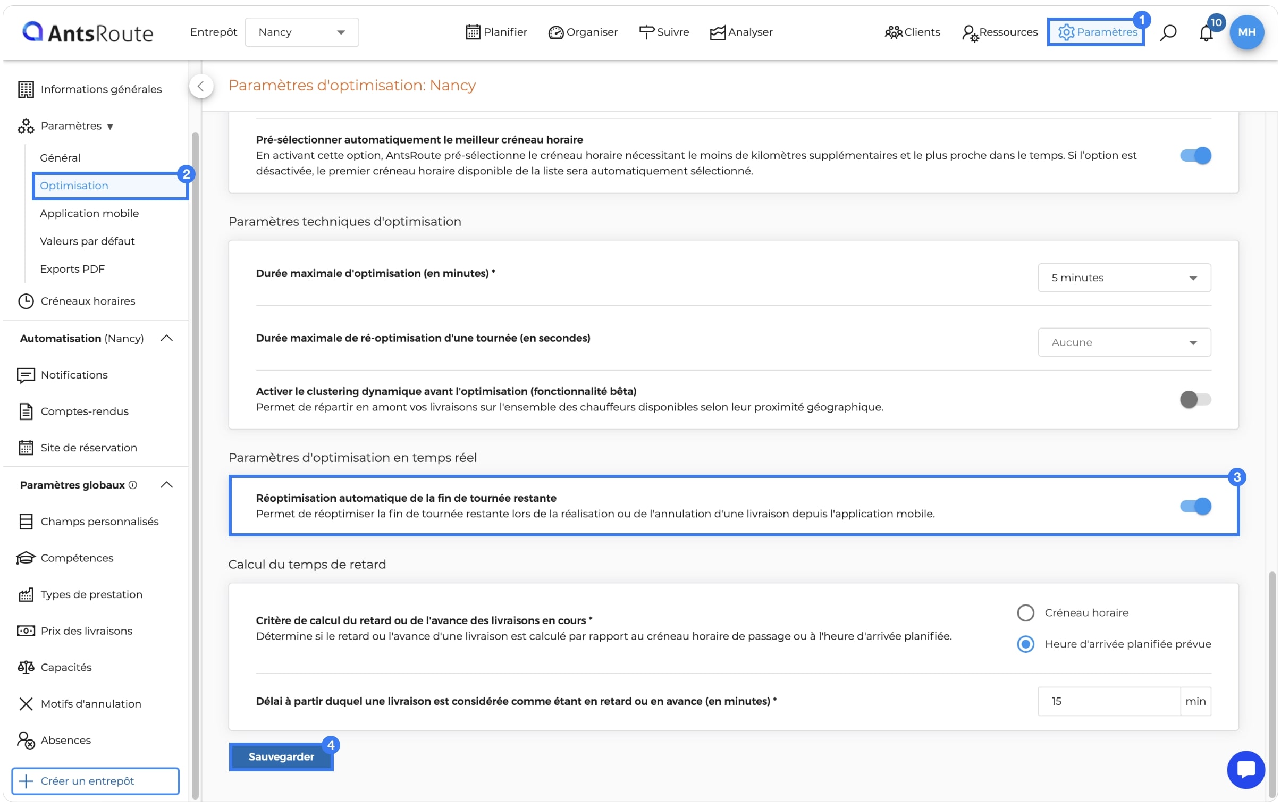The image size is (1281, 807).
Task: Open Motifs d'annulation label in sidebar
Action: [x=91, y=704]
